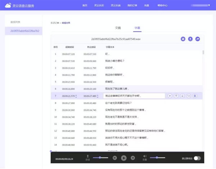The image size is (216, 169).
Task: Select audio file 2d3f055abbf6d22fba7b2 in sidebar
Action: tap(24, 31)
